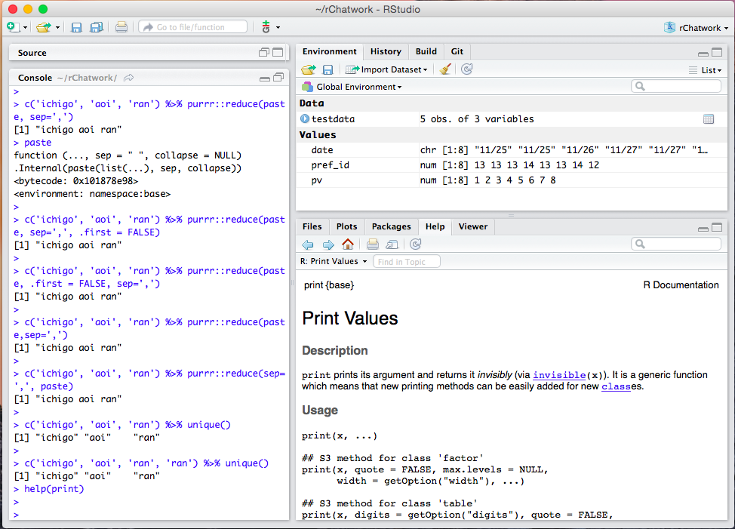Switch to the Environment tab
The height and width of the screenshot is (529, 735).
tap(330, 51)
